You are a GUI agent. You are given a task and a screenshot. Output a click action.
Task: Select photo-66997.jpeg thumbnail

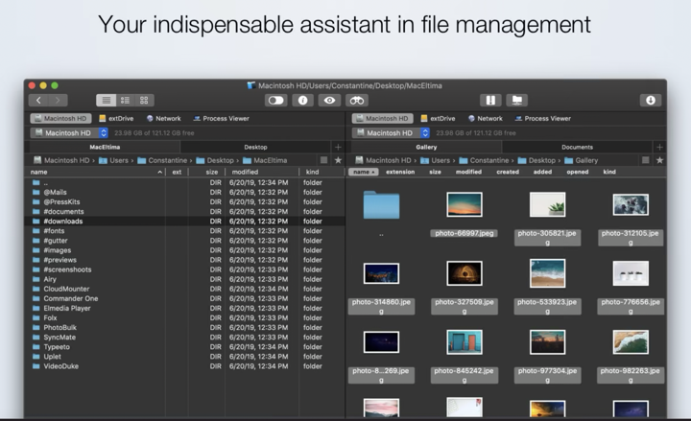[x=465, y=204]
